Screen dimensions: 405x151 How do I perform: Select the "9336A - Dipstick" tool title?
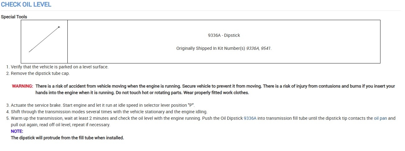[x=224, y=36]
